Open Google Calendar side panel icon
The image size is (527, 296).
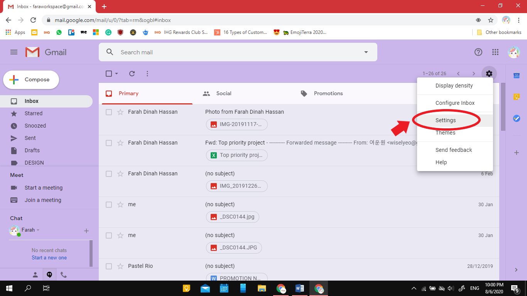point(517,76)
